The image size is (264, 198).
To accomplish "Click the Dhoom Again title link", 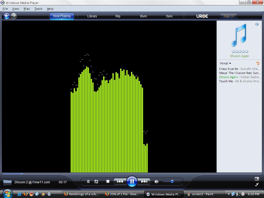I will [240, 56].
